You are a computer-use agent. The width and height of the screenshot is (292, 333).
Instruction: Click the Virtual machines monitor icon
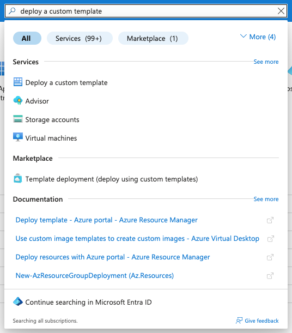(x=18, y=137)
